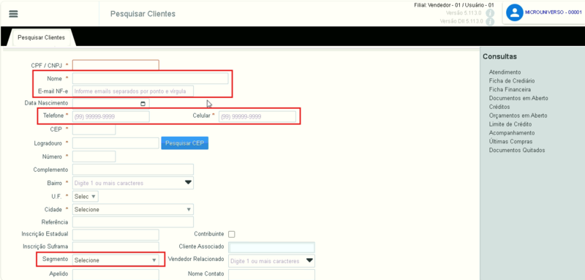The image size is (585, 280).
Task: Open Últimas Compras link
Action: coord(510,142)
